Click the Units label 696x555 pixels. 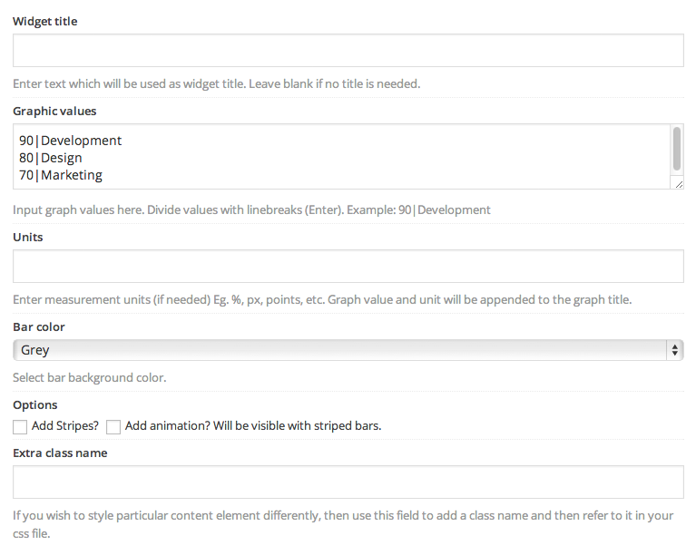(x=28, y=238)
